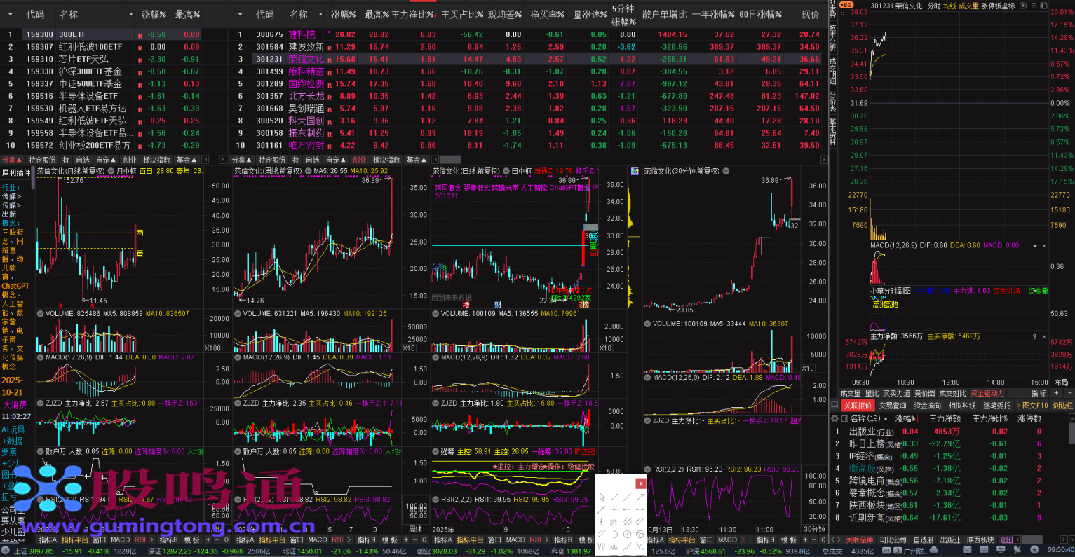Toggle the 均线 overlay on the intraday chart
The width and height of the screenshot is (1075, 557).
(x=949, y=6)
